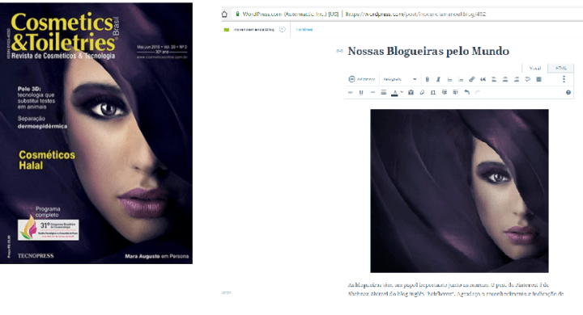
Task: Click the green padlock security icon
Action: click(x=237, y=14)
